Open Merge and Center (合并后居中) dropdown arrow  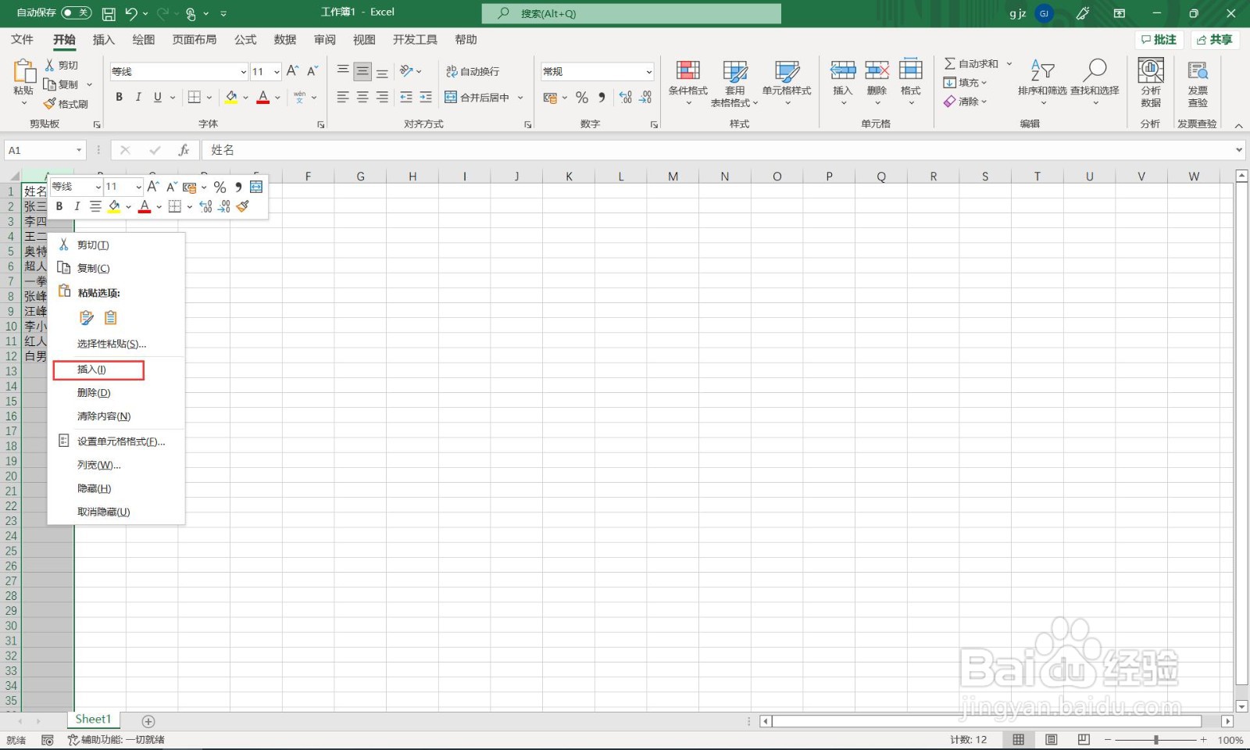[520, 98]
